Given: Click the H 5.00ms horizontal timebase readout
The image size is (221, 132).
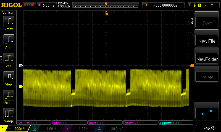Looking at the screenshot, I should point(47,5).
